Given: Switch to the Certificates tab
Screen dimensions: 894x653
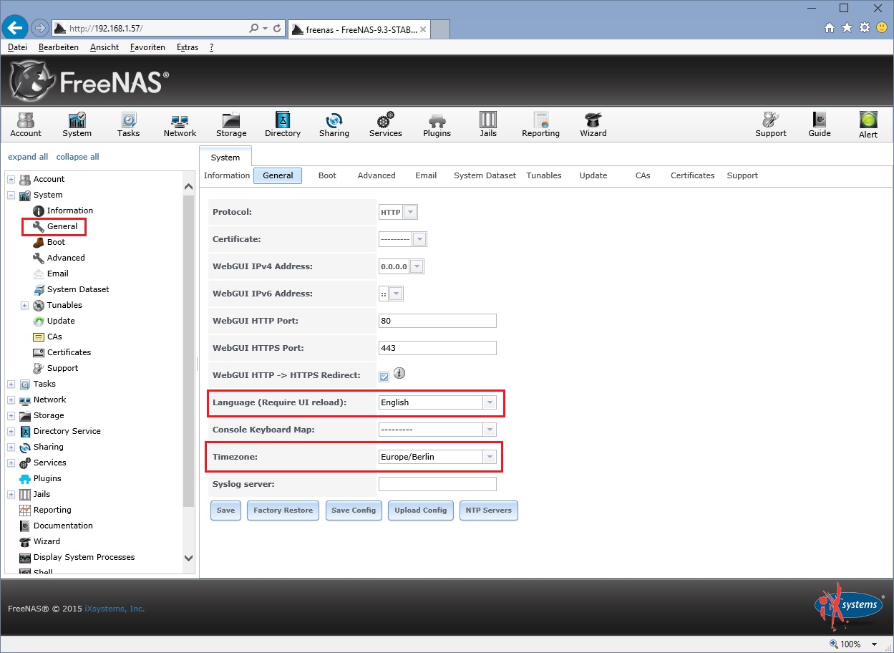Looking at the screenshot, I should click(692, 175).
